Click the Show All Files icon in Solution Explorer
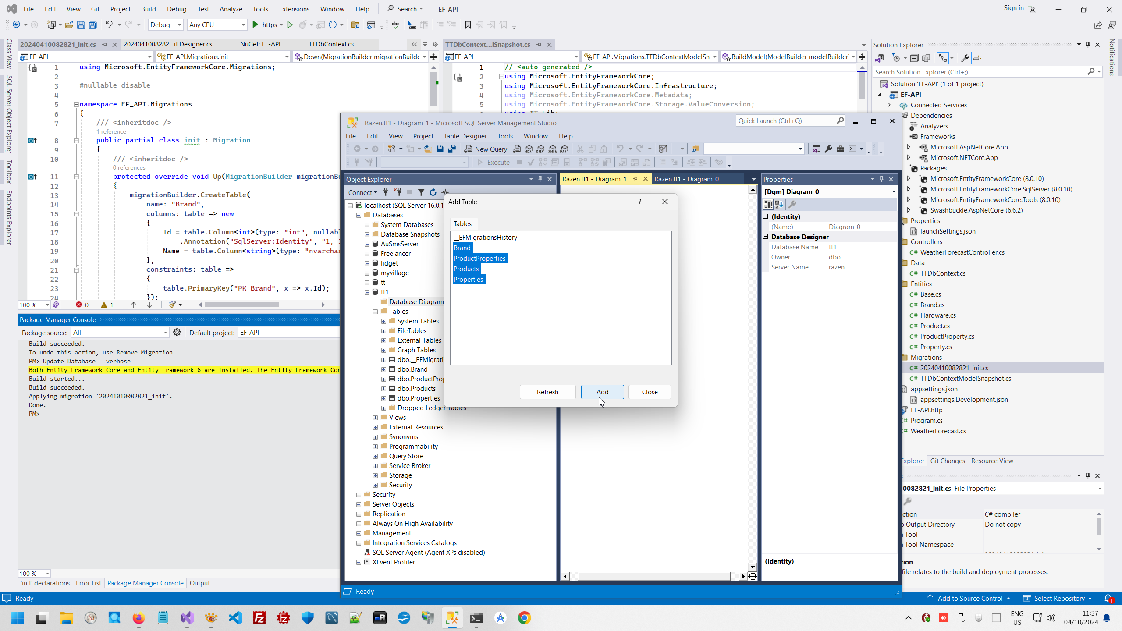The width and height of the screenshot is (1122, 631). (x=926, y=58)
